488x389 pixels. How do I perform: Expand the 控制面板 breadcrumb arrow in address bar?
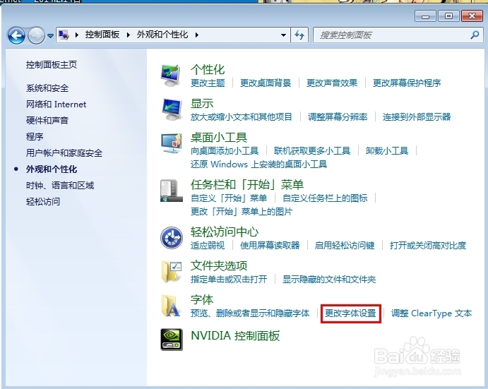pos(131,35)
